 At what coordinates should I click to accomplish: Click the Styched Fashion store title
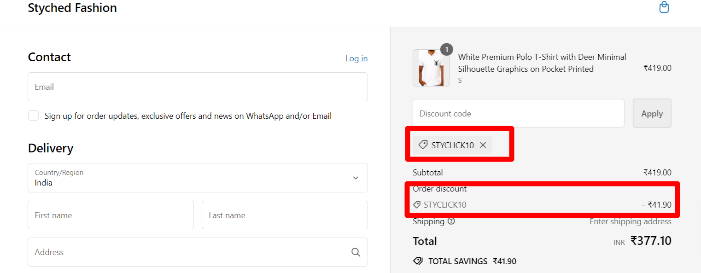[72, 8]
